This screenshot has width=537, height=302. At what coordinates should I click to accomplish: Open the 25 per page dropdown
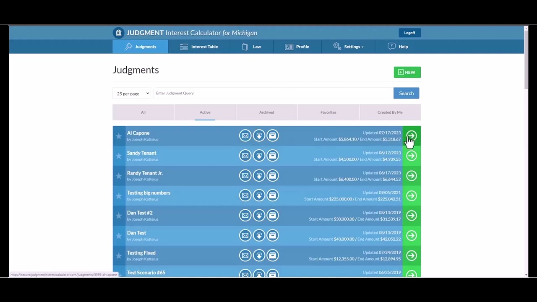tap(131, 93)
